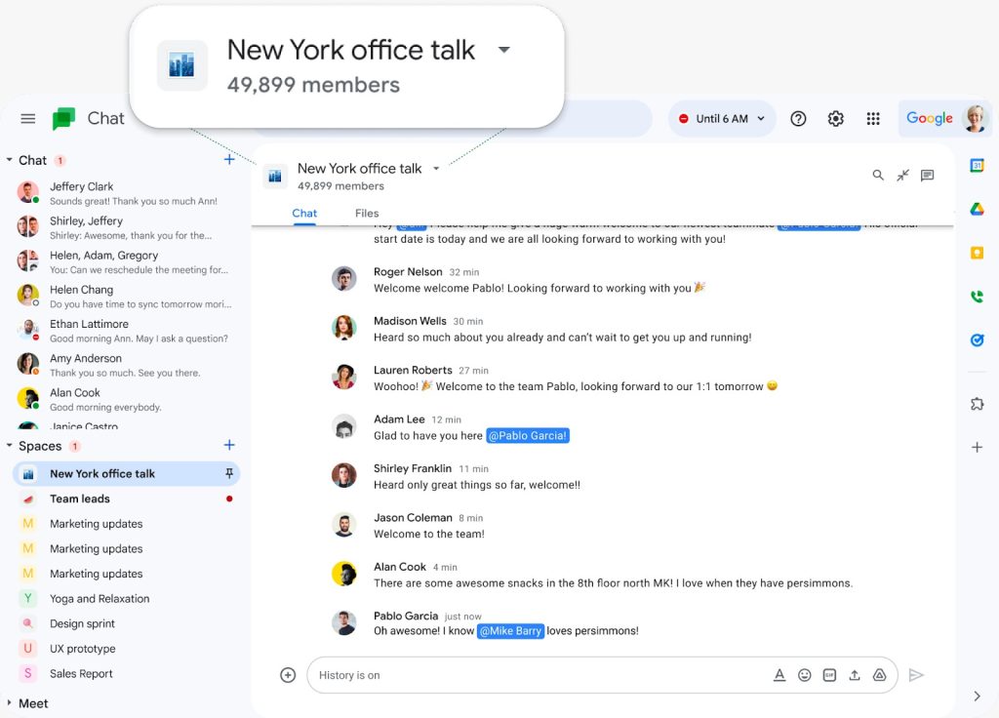Toggle the unread dot on Team leads
The width and height of the screenshot is (999, 718).
pyautogui.click(x=229, y=499)
